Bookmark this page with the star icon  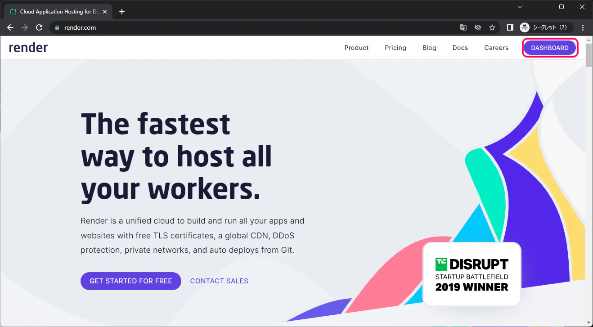tap(492, 27)
